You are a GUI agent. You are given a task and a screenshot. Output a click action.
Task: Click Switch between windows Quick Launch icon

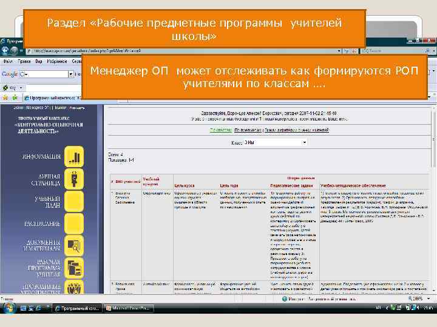31,308
